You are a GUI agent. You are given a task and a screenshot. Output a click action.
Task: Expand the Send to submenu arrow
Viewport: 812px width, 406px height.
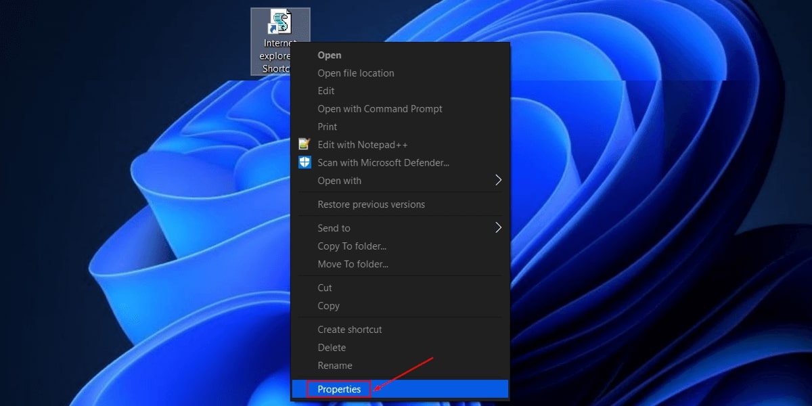tap(499, 228)
